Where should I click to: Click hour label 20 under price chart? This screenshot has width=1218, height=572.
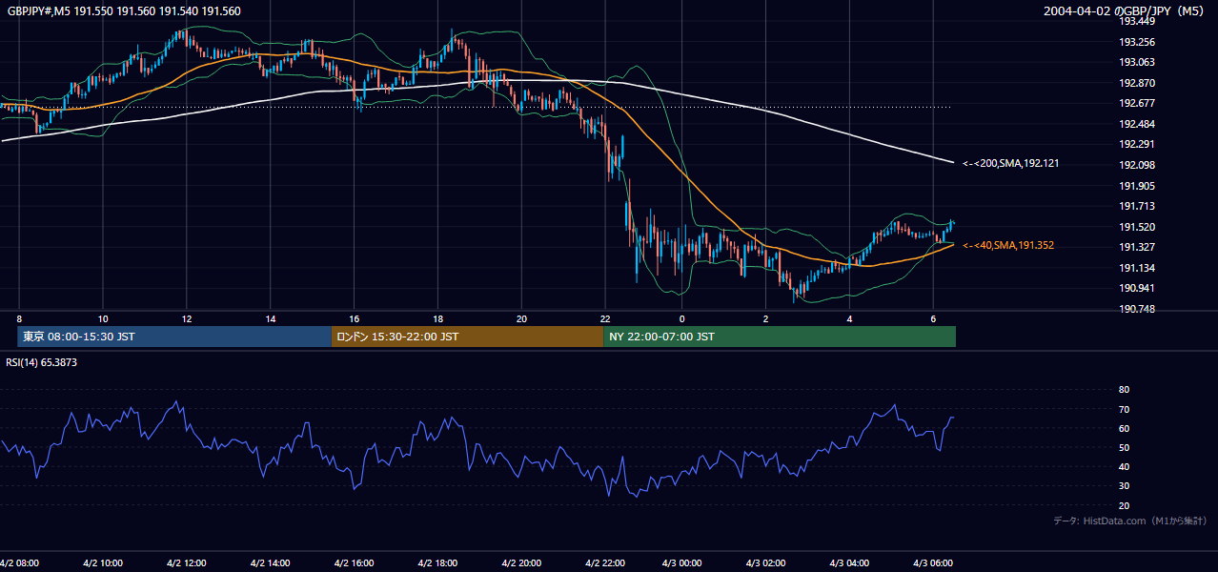click(520, 317)
